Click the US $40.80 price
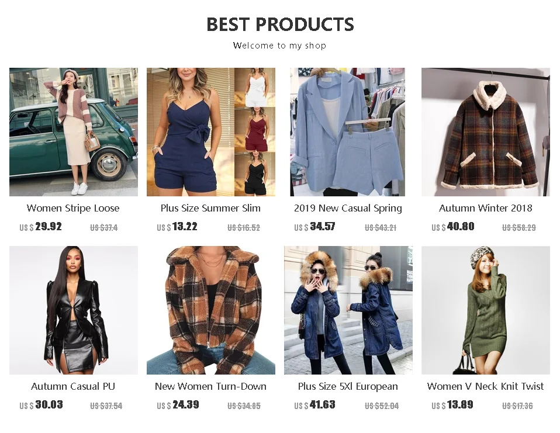The width and height of the screenshot is (560, 433). [x=453, y=227]
